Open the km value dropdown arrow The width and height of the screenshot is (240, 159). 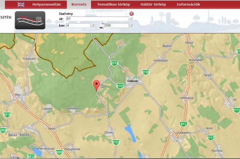tap(93, 25)
